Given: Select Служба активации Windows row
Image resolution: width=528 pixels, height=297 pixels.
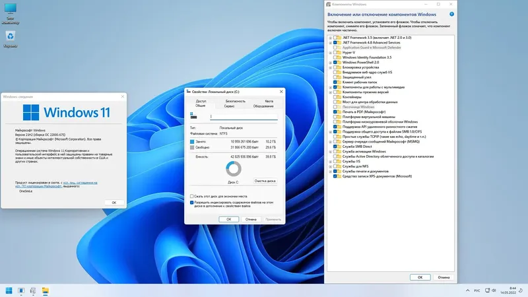Looking at the screenshot, I should pos(364,152).
